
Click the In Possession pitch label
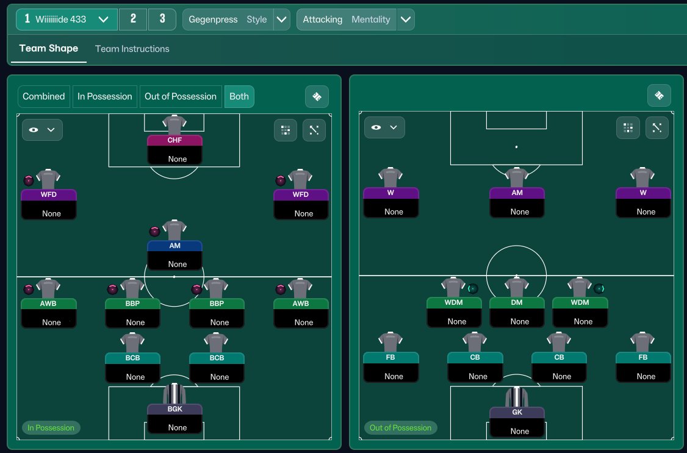[x=51, y=427]
